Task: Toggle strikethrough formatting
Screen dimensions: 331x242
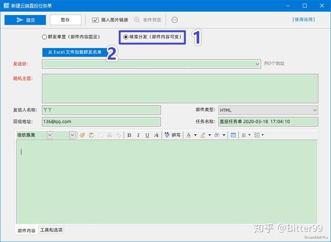Action: pyautogui.click(x=156, y=135)
